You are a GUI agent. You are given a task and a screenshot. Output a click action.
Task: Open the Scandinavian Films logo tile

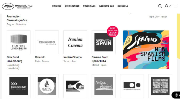click(160, 86)
